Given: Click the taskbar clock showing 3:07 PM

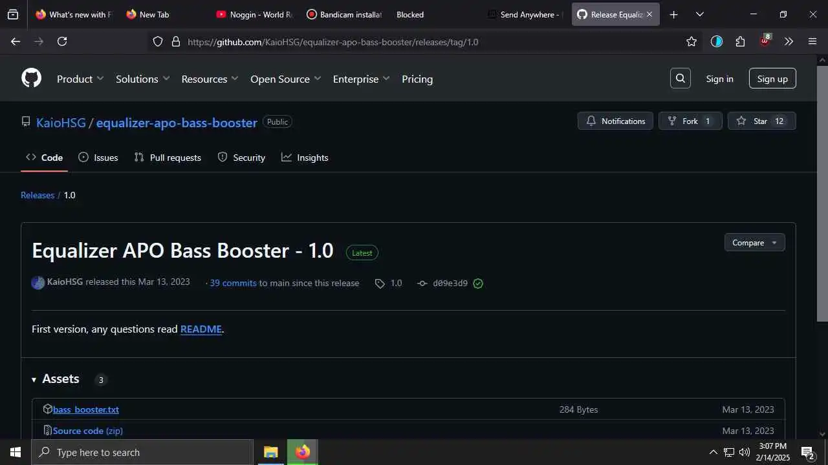Looking at the screenshot, I should pyautogui.click(x=772, y=452).
